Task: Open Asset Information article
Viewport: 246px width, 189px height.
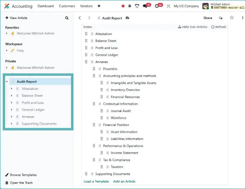Action: 124,132
